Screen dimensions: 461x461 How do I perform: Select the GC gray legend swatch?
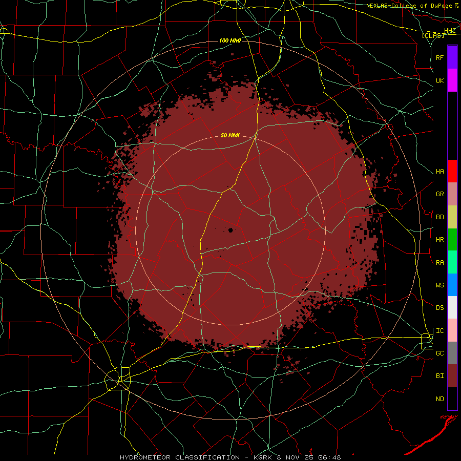coord(452,353)
